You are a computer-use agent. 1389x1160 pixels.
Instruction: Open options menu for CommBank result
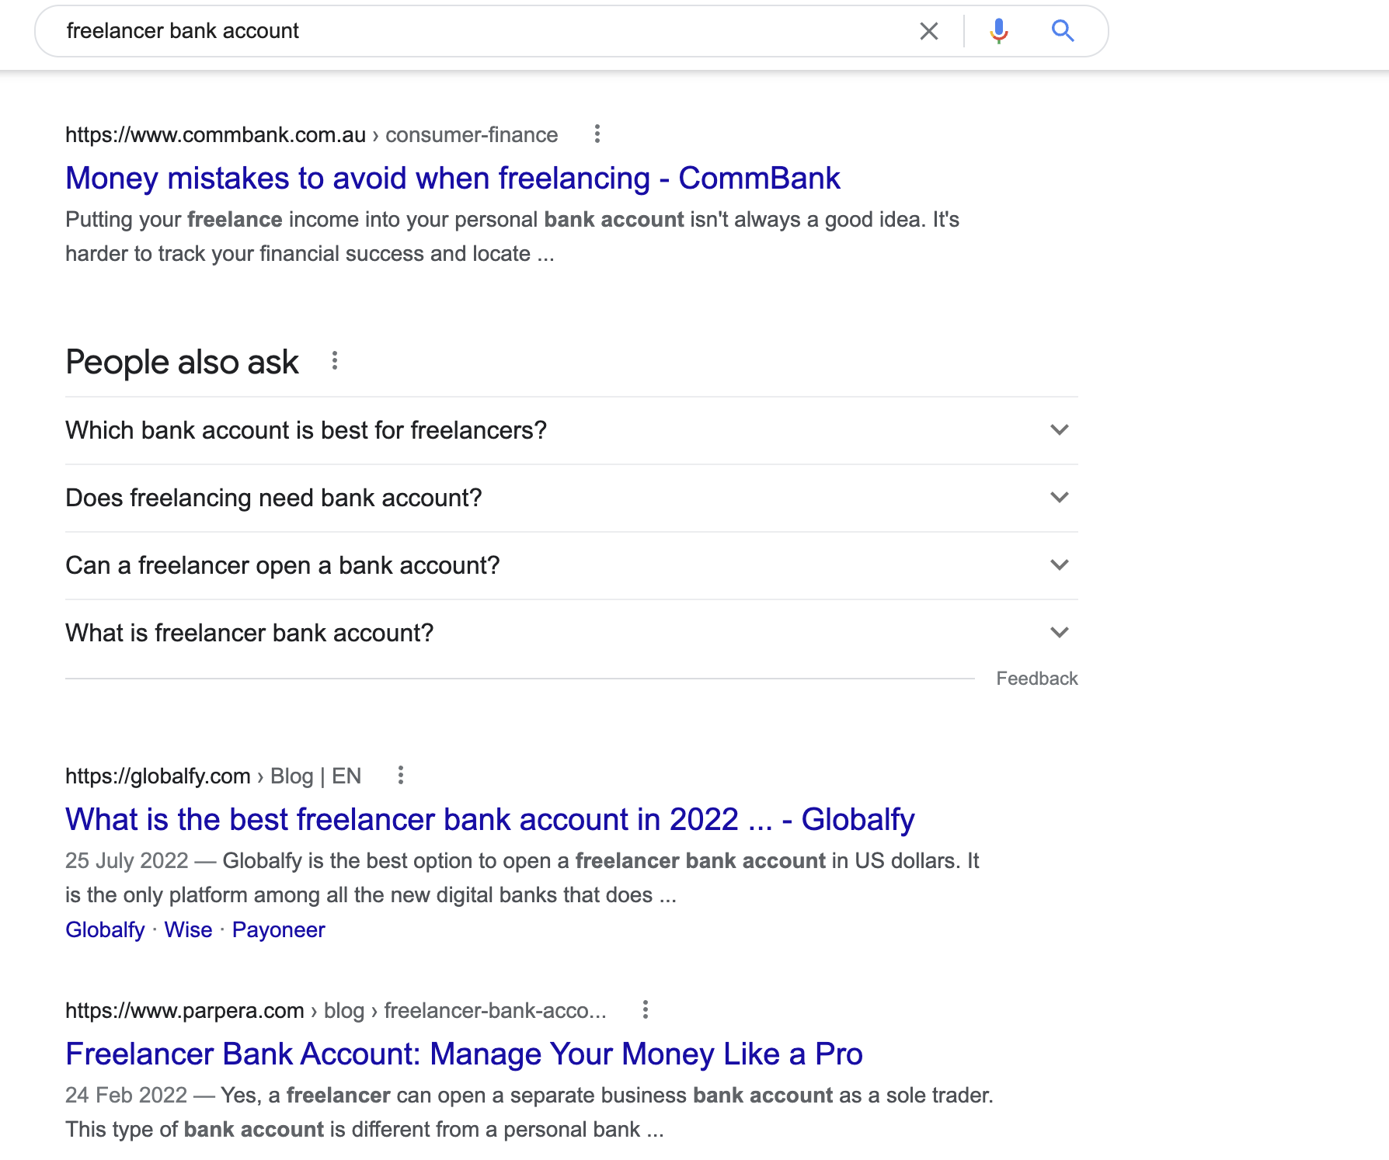[x=597, y=134]
